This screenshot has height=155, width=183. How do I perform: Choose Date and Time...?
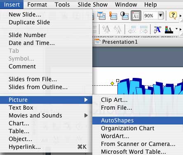46,43
